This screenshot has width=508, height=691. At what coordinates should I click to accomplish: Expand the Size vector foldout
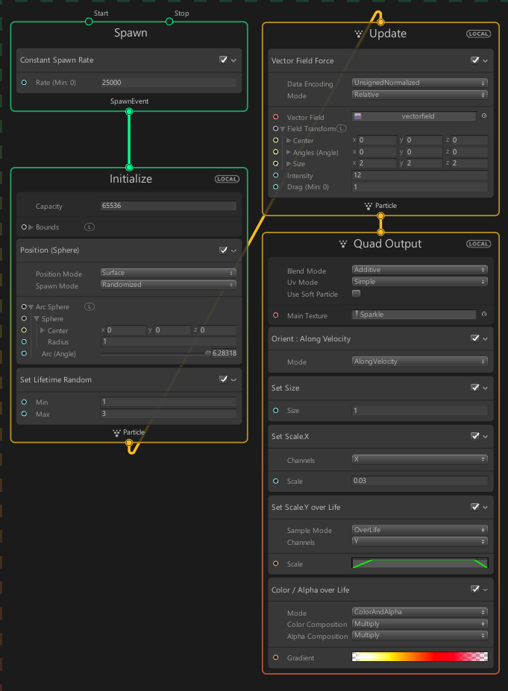pos(289,163)
